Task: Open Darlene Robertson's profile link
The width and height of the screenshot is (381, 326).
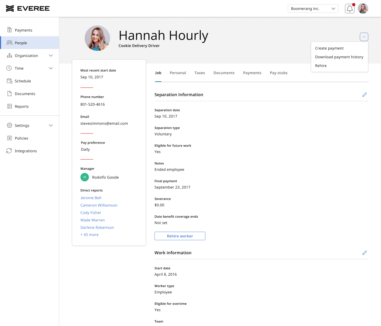Action: click(97, 227)
